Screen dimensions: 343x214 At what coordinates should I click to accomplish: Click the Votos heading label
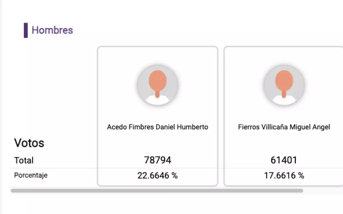(x=29, y=143)
